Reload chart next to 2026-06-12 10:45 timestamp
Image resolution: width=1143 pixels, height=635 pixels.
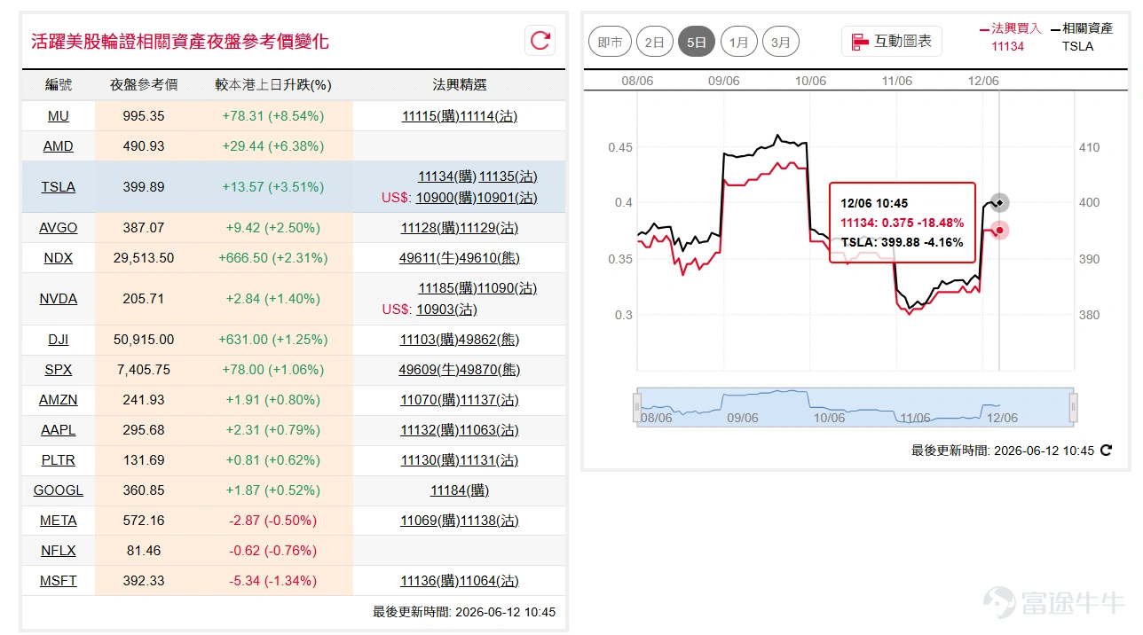click(x=1106, y=451)
